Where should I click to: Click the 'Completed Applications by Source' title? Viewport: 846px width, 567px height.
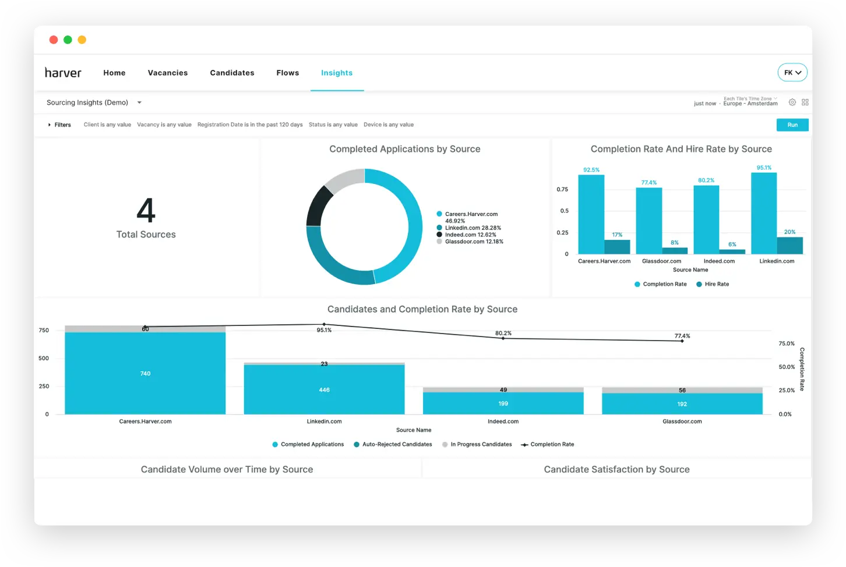[x=405, y=149]
